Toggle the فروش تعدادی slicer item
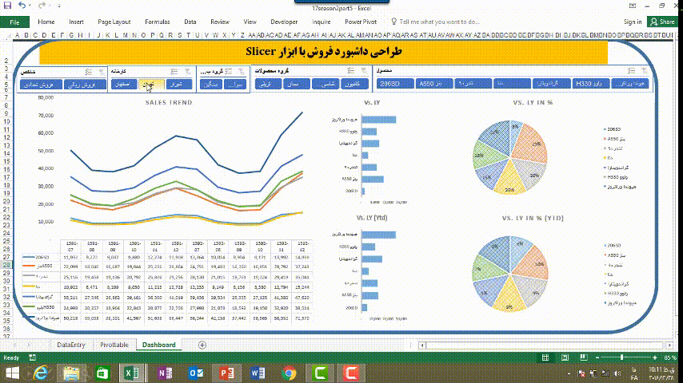683x383 pixels. pos(50,83)
